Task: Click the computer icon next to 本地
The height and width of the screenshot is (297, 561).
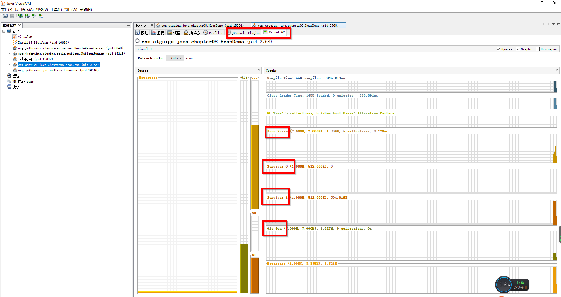Action: 9,31
